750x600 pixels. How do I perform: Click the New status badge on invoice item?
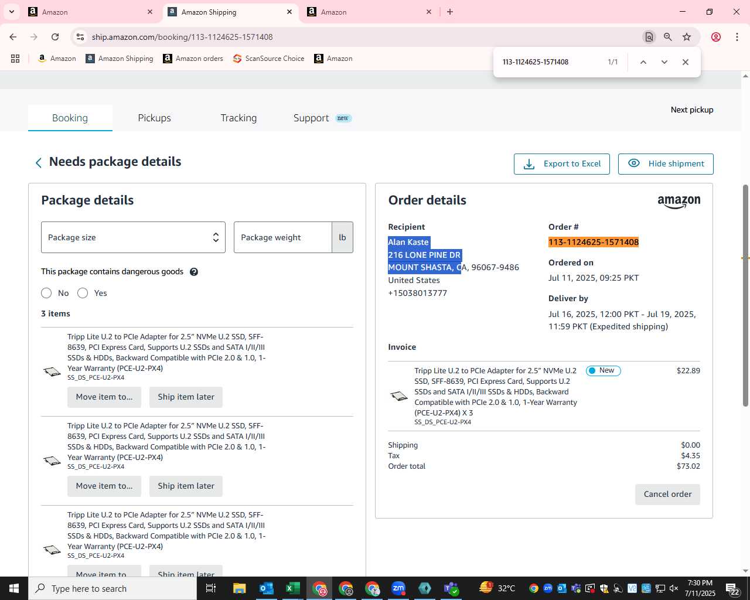click(x=604, y=371)
